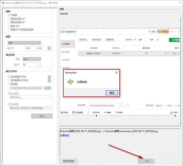
Task: Enable the 保存到图片文件夹 option
Action: pos(9,80)
